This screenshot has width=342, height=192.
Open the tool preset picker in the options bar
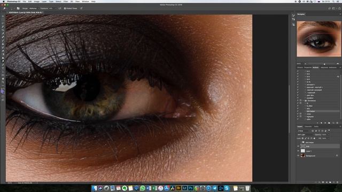coord(5,9)
